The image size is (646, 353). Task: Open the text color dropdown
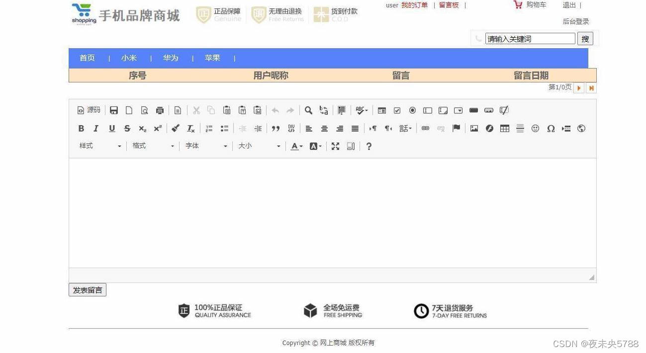(297, 146)
